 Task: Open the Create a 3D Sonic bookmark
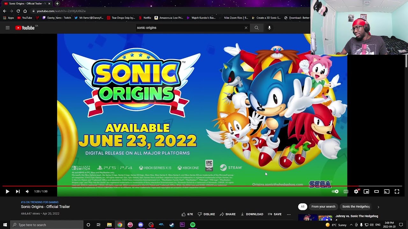[x=266, y=18]
